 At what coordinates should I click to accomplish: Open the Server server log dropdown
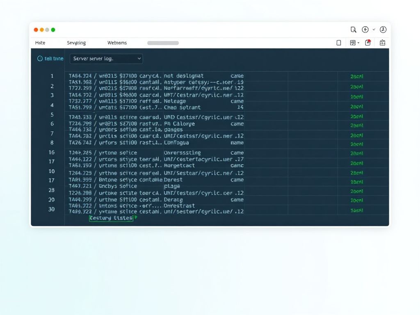[106, 59]
